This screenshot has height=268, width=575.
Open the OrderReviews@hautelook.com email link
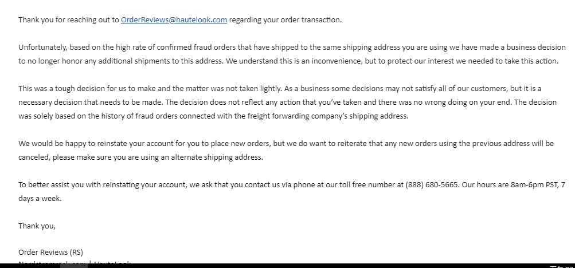pyautogui.click(x=174, y=20)
